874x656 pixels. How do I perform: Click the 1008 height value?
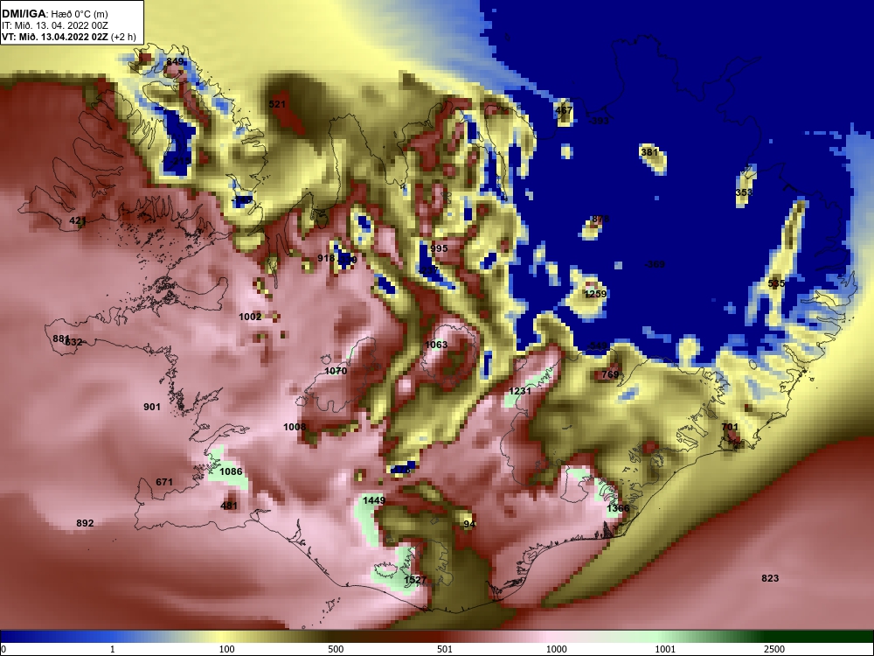[x=295, y=428]
